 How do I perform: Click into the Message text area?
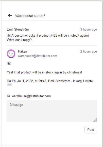coord(52,111)
